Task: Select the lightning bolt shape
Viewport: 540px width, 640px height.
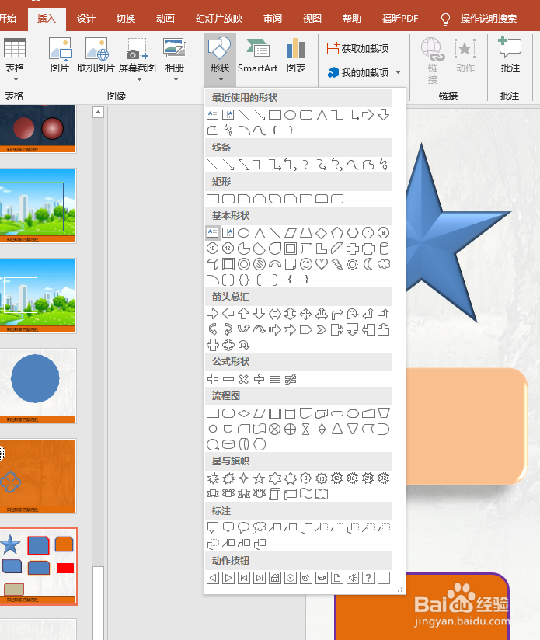Action: pyautogui.click(x=337, y=264)
